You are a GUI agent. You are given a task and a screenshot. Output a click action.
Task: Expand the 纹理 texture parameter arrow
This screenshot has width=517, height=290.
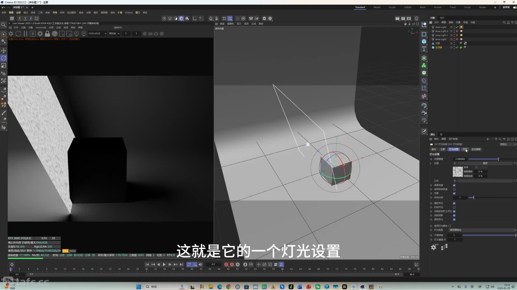pyautogui.click(x=431, y=163)
